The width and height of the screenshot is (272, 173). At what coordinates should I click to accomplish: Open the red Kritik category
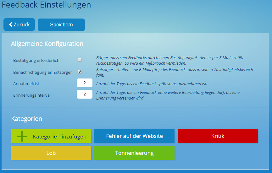coord(218,136)
